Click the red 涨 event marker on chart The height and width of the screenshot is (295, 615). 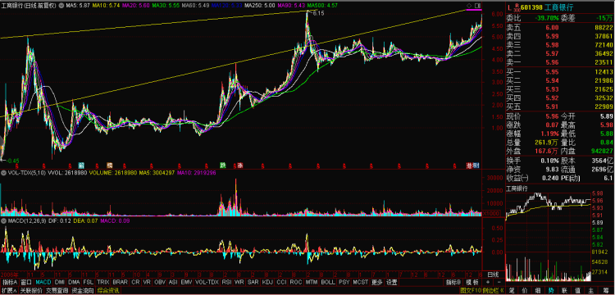coord(239,166)
